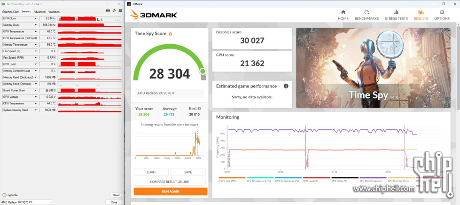
Task: Toggle the GPU Load (%) legend swatch
Action: [x=316, y=178]
